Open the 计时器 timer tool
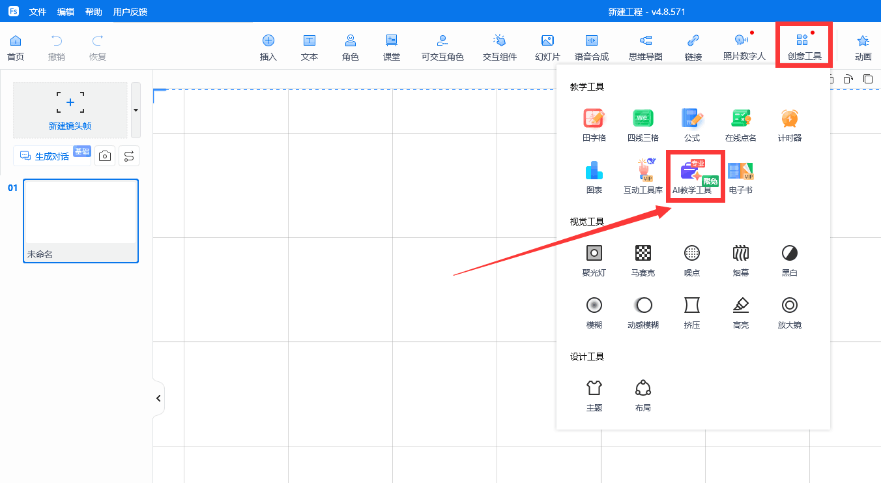Image resolution: width=881 pixels, height=483 pixels. tap(789, 119)
